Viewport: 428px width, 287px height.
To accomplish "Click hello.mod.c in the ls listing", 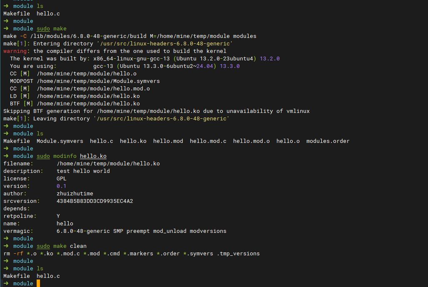I will (208, 141).
